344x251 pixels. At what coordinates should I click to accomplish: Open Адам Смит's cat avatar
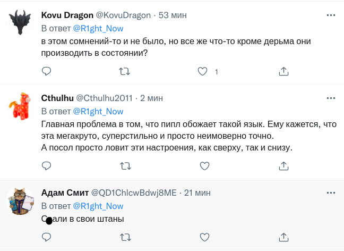[21, 201]
